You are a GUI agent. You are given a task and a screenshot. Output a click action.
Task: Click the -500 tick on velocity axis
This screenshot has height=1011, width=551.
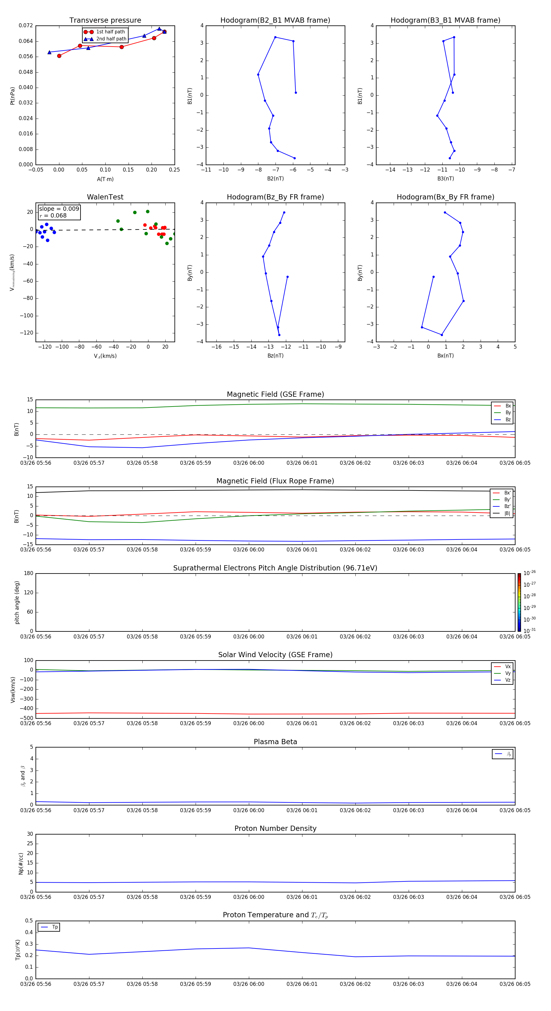(27, 718)
